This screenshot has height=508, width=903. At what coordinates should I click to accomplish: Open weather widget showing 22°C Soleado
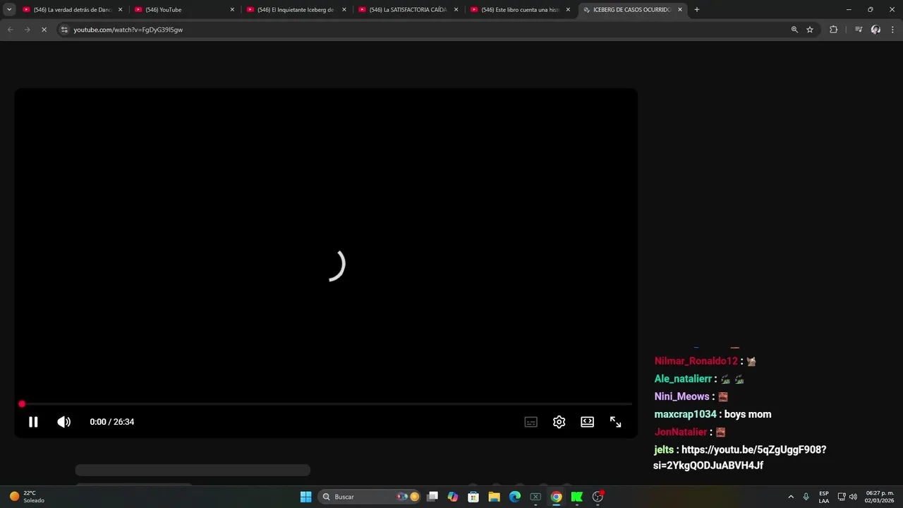point(27,497)
